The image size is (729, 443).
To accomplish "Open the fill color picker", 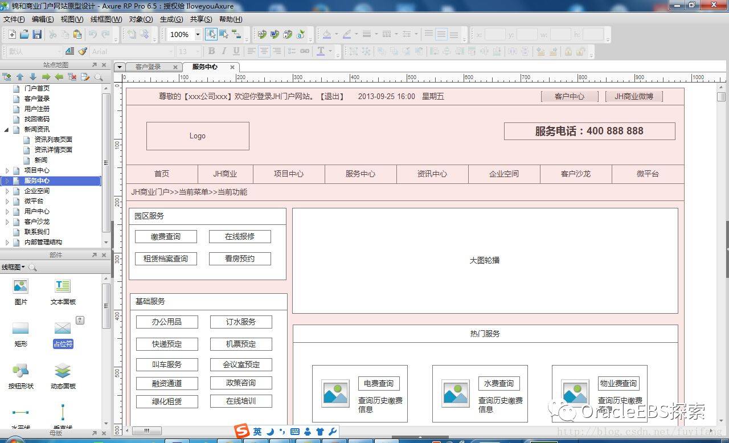I will [327, 34].
